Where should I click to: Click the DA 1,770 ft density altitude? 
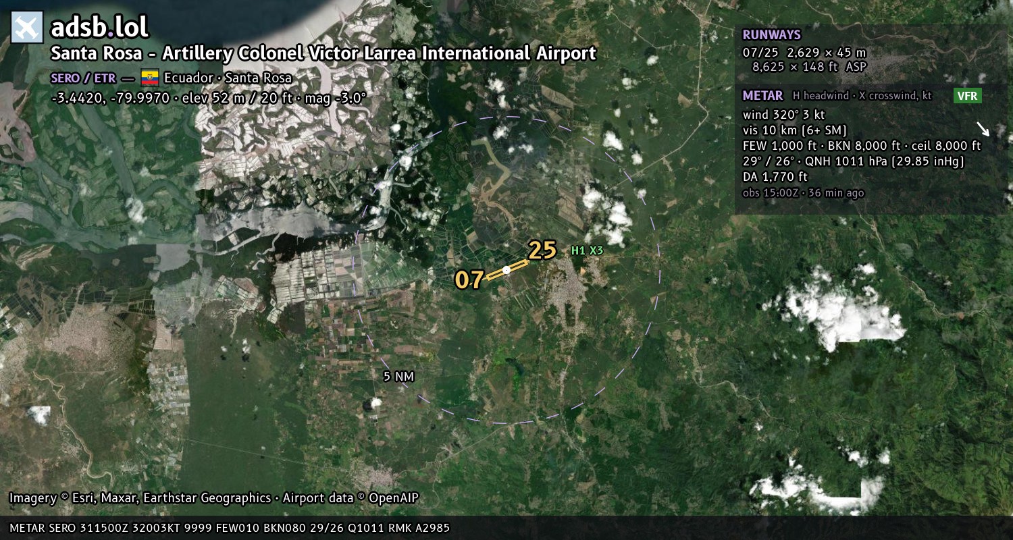[775, 177]
